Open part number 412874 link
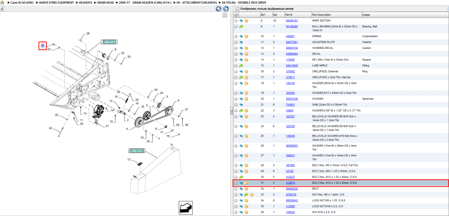This screenshot has width=449, height=216. coord(291,183)
